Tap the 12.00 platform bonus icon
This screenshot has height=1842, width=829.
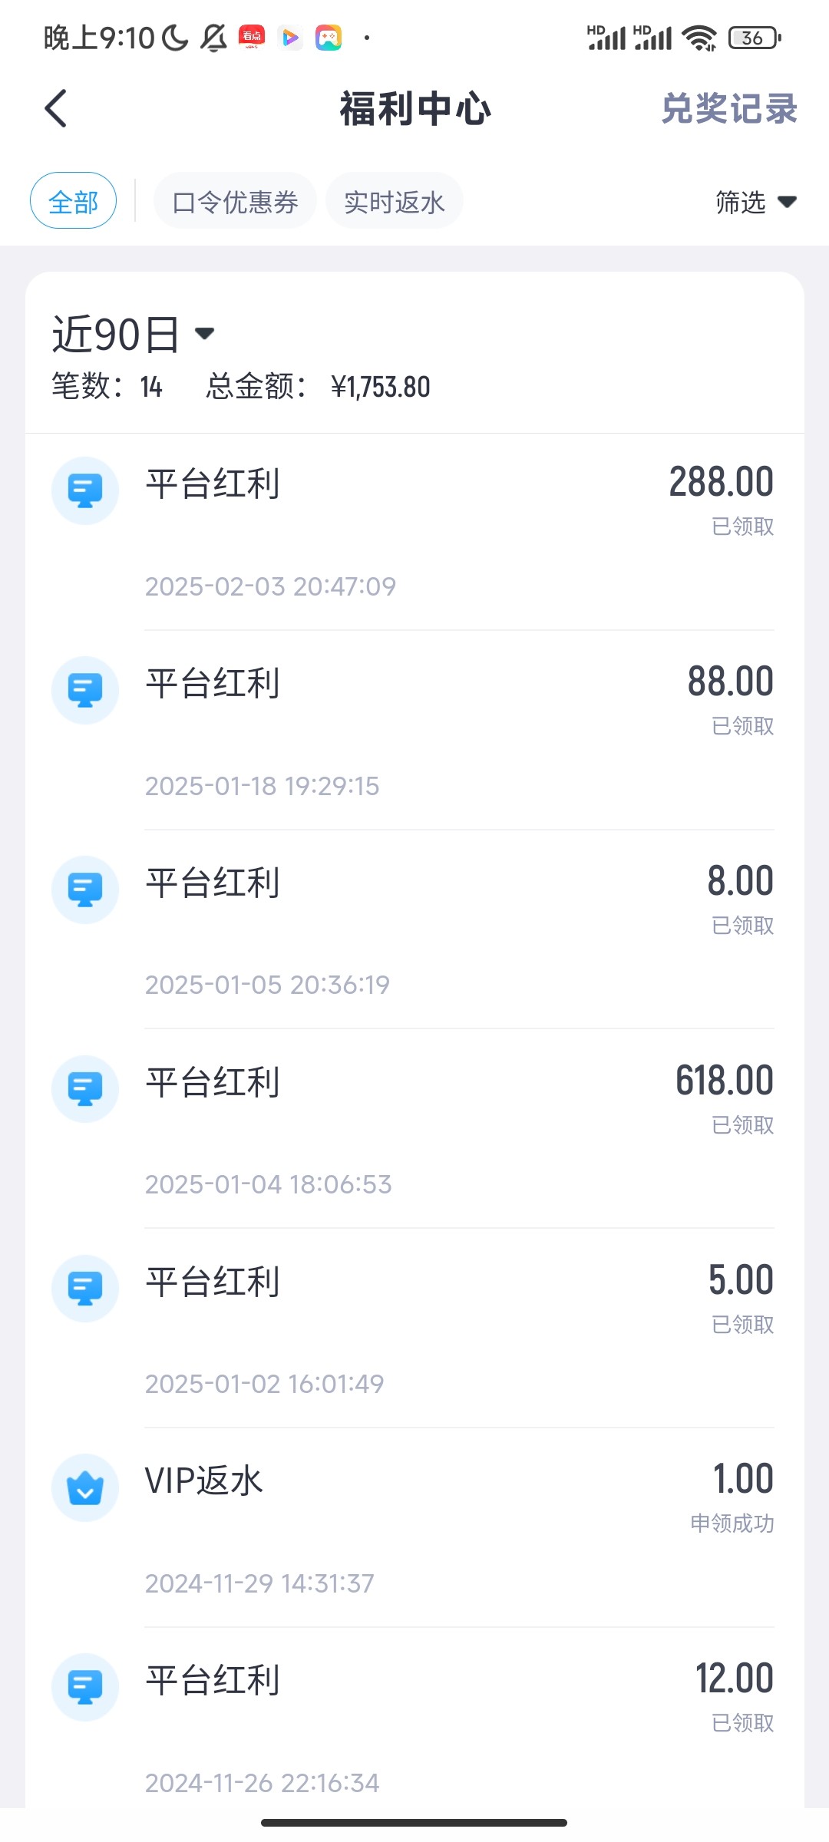pyautogui.click(x=85, y=1686)
